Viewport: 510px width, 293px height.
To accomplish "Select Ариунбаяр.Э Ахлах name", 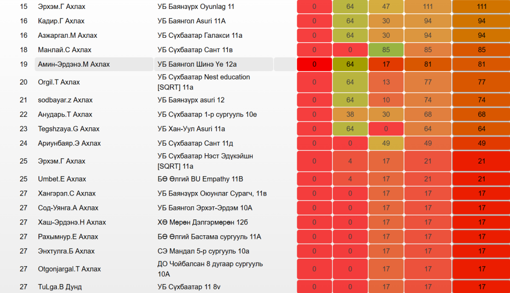I will [69, 143].
